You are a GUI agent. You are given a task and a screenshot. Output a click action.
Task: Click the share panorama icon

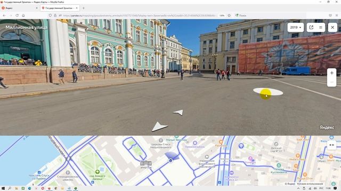click(x=311, y=28)
